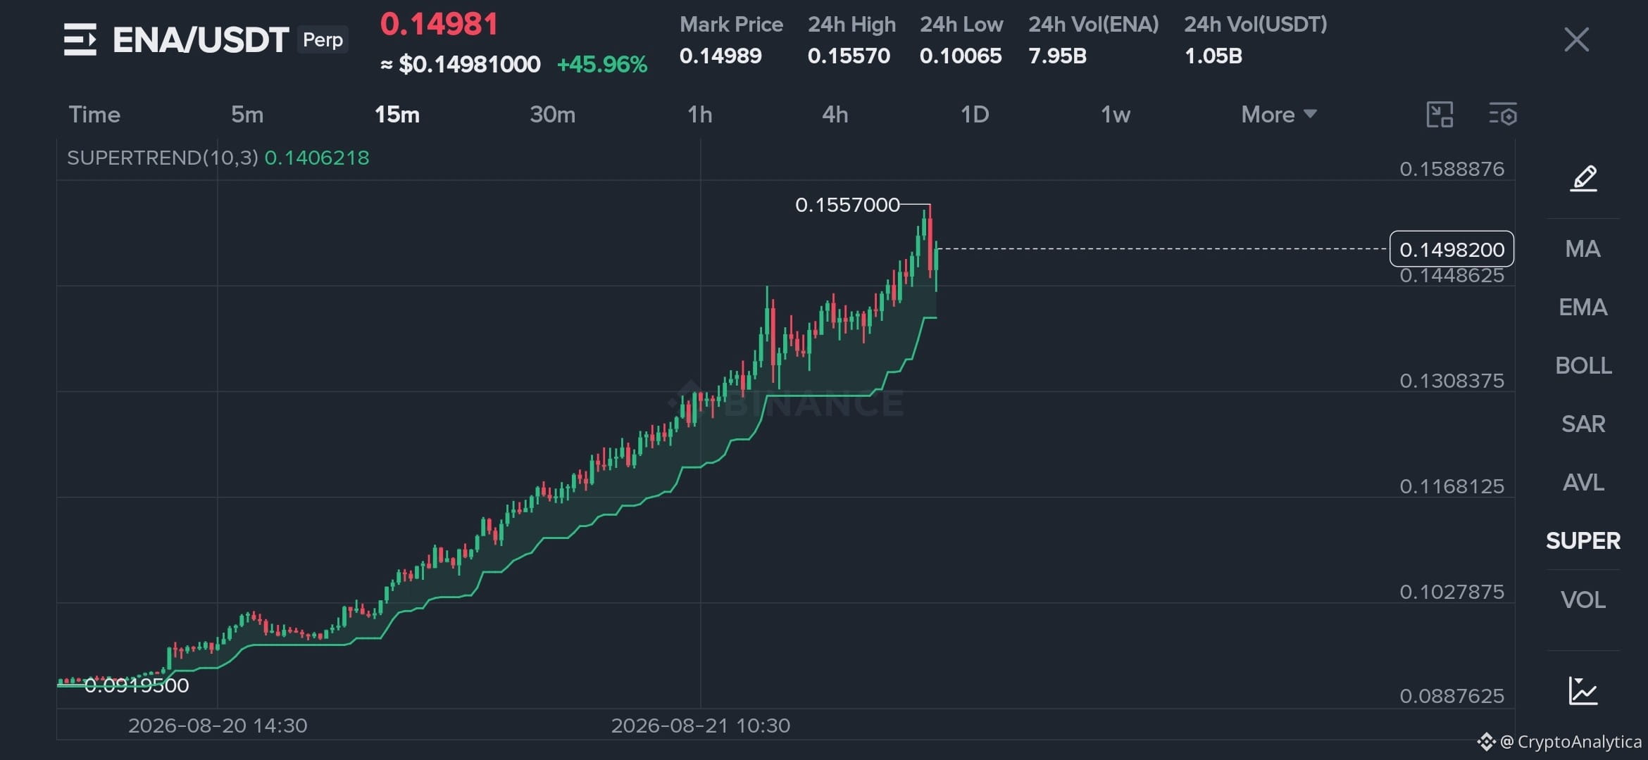Click the Supertrend value 0.1406218
This screenshot has width=1648, height=760.
[317, 158]
